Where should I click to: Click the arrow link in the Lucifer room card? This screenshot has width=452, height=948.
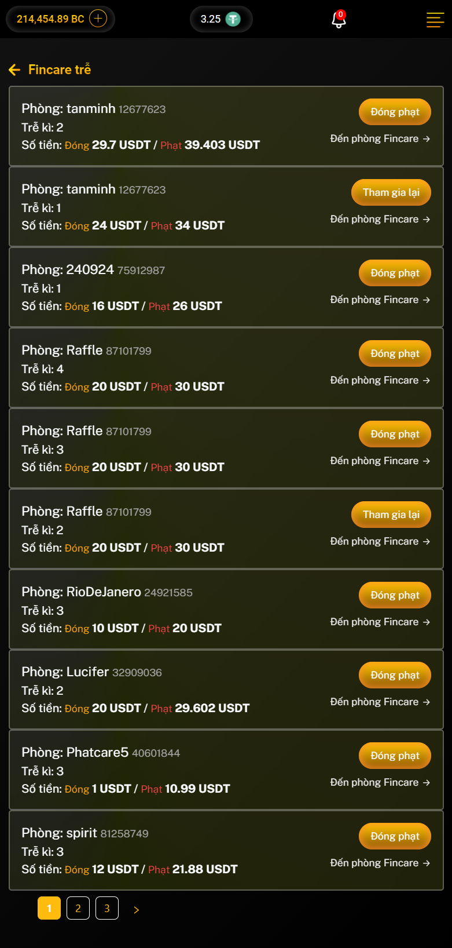427,702
